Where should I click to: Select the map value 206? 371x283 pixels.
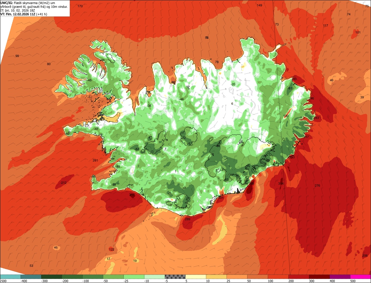pos(365,256)
